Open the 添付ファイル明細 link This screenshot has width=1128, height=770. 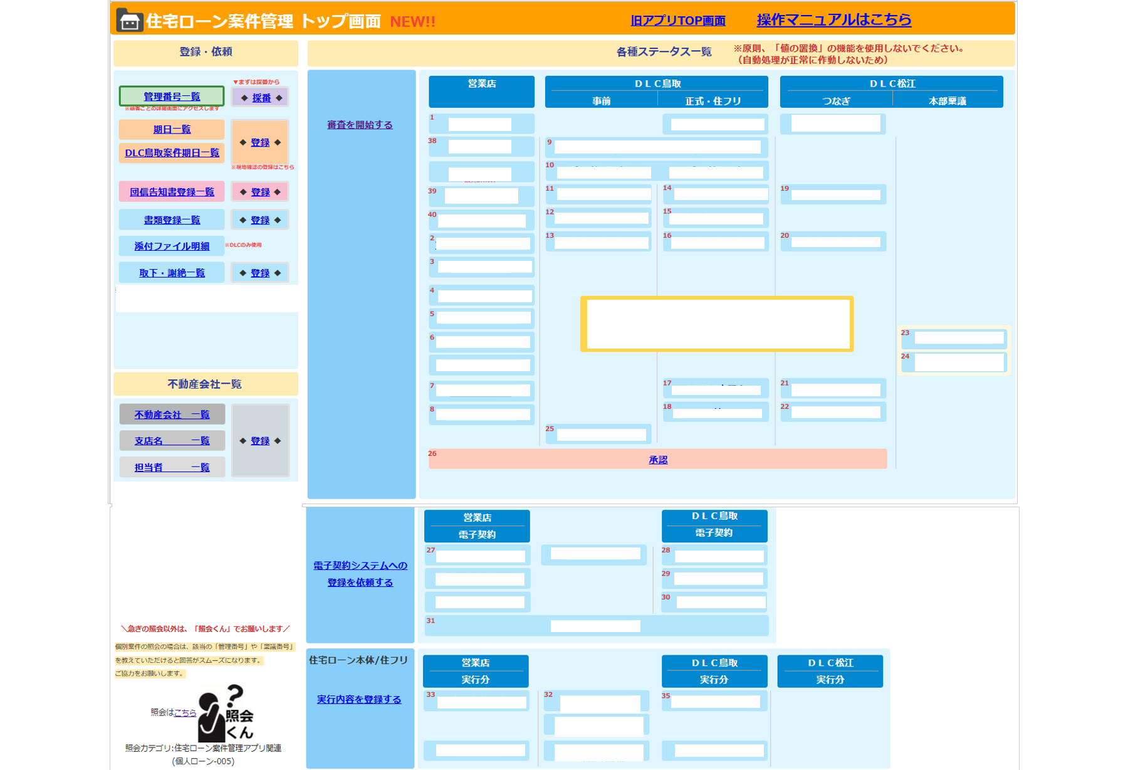(172, 246)
